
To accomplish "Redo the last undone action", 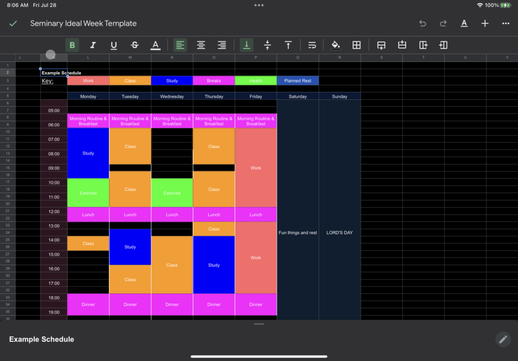I will click(x=443, y=23).
